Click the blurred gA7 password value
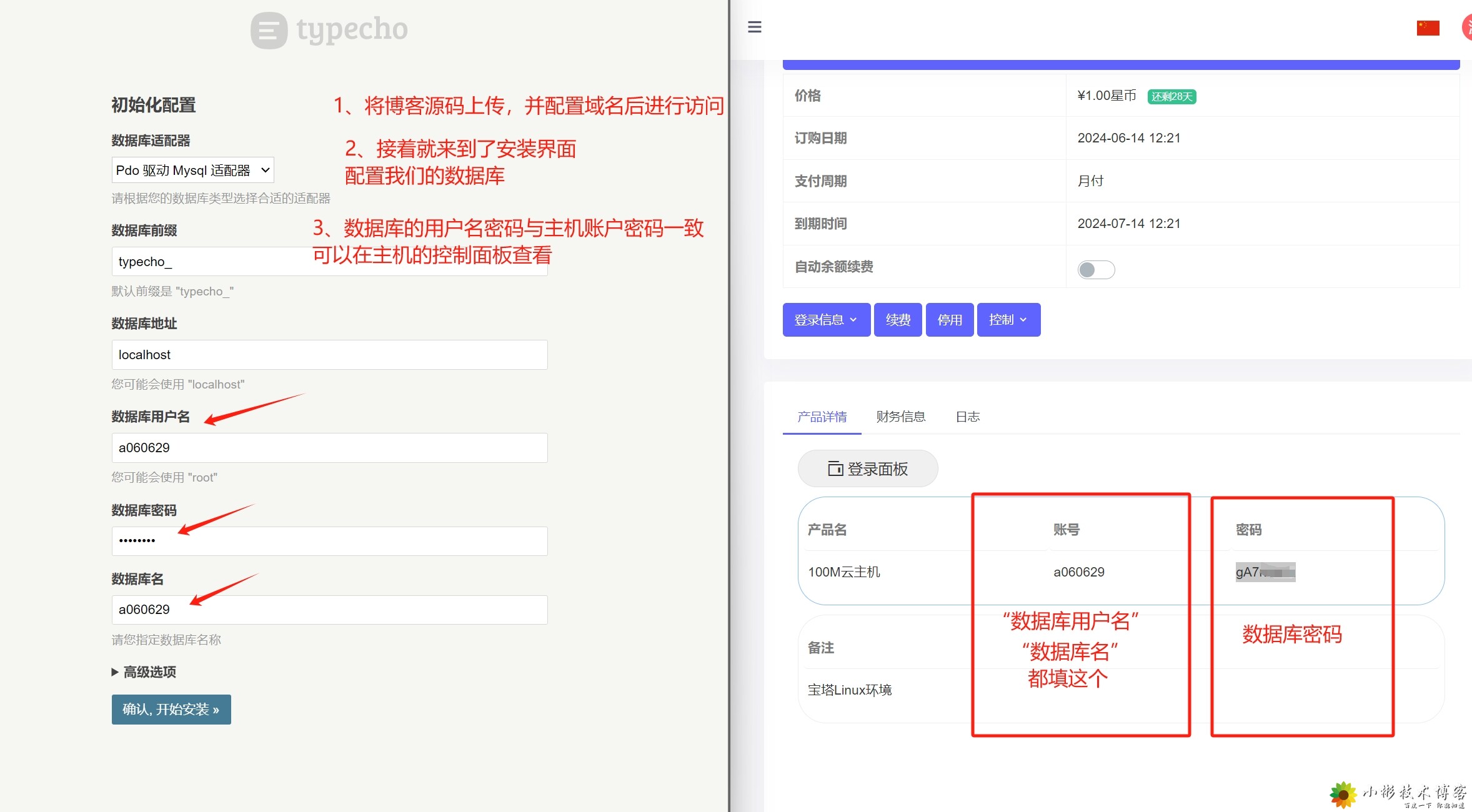The image size is (1472, 812). click(1265, 572)
